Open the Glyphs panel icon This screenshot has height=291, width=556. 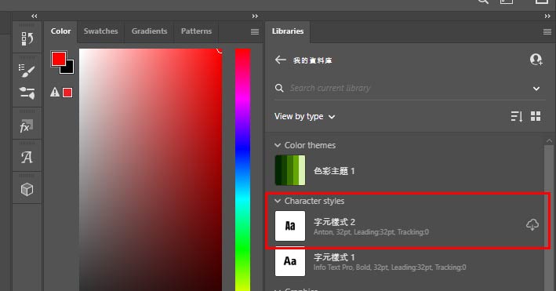(27, 157)
